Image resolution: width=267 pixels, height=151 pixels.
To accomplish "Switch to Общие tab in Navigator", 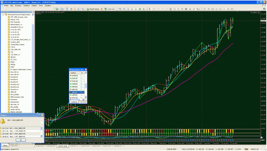I will point(5,146).
